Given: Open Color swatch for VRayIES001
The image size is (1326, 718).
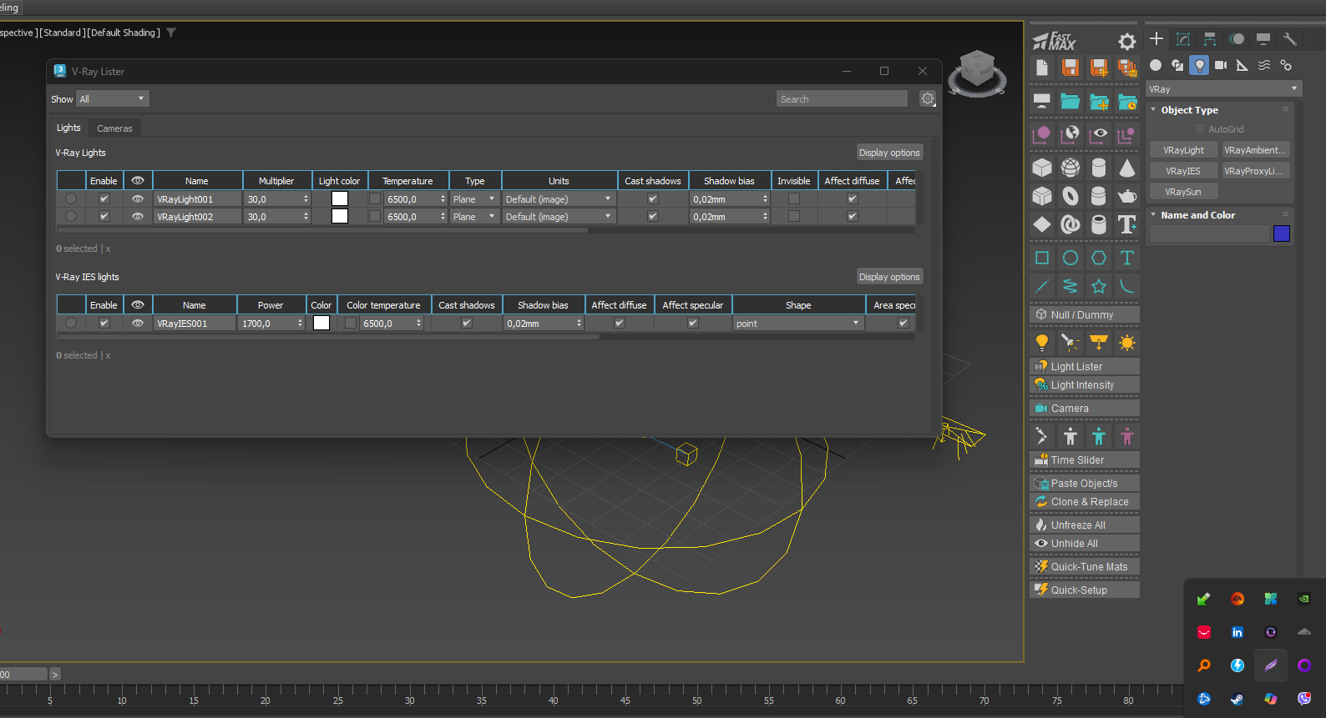Looking at the screenshot, I should pos(321,324).
